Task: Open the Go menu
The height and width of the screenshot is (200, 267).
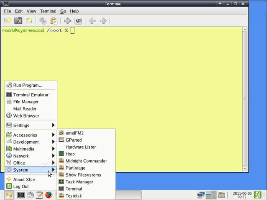Action: [x=63, y=11]
